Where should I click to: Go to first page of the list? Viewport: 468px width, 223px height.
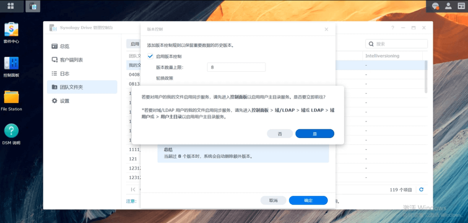tap(133, 190)
